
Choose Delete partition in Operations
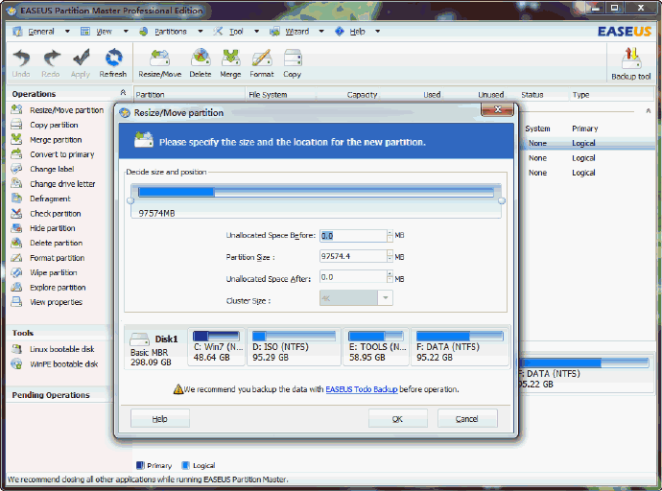point(57,243)
